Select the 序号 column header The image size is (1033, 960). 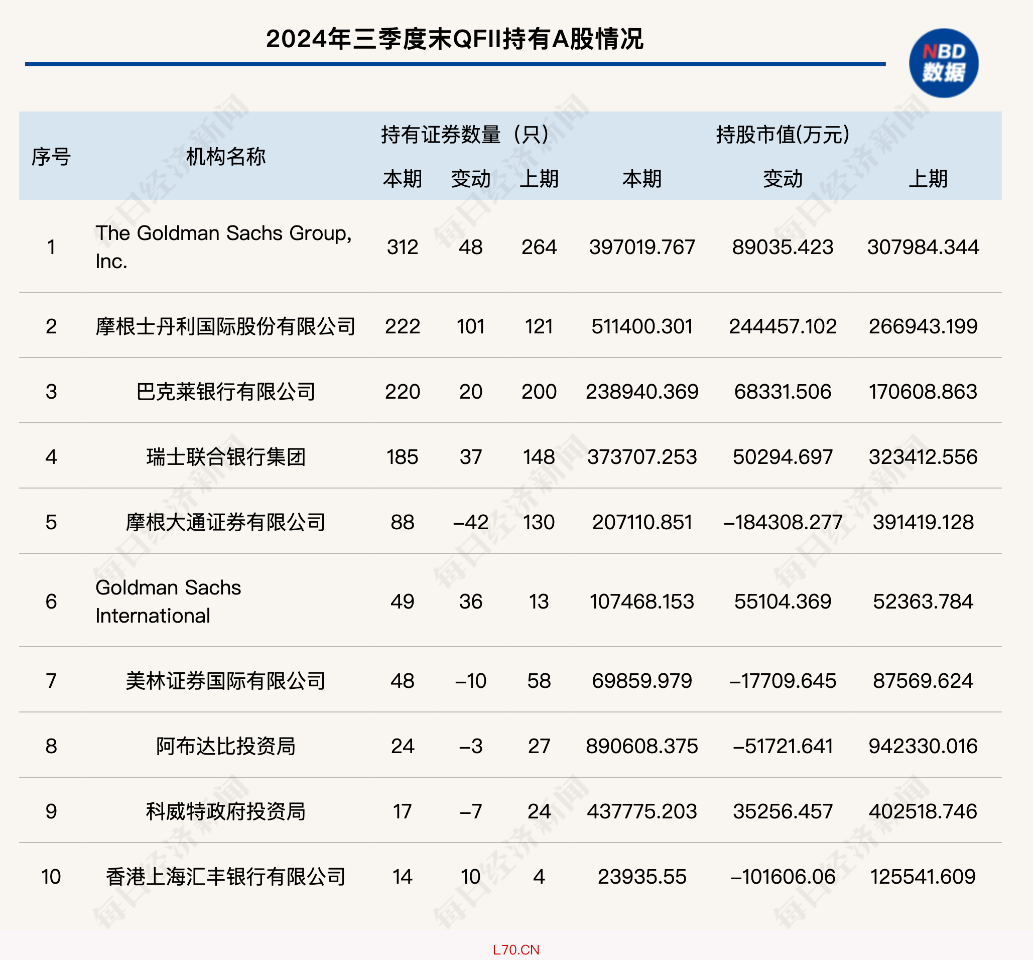51,156
